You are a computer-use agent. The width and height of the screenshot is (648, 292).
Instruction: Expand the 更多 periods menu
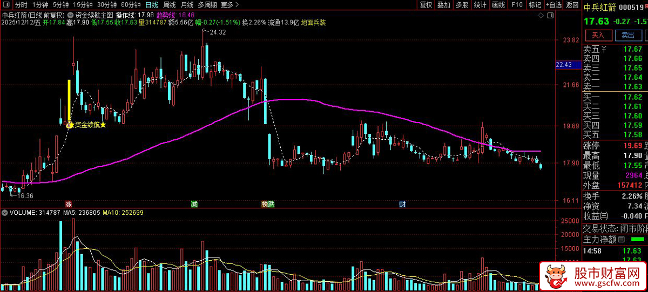230,5
